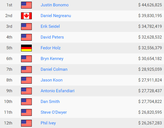
Task: Click the US flag next to Dan Smith
Action: tap(26, 102)
